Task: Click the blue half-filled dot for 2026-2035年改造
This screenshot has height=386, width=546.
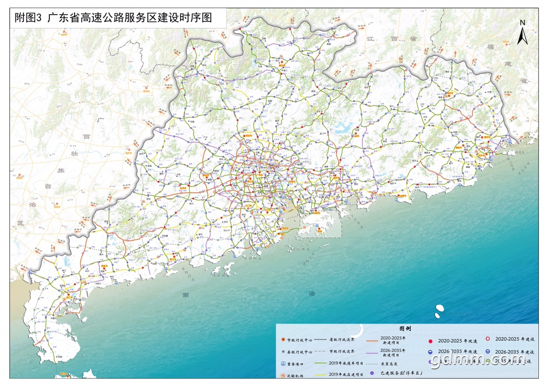Action: 430,352
